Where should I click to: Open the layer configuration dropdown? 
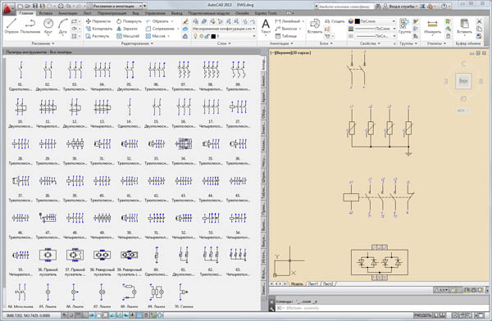(224, 29)
